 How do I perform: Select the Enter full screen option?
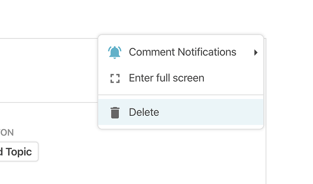click(166, 78)
